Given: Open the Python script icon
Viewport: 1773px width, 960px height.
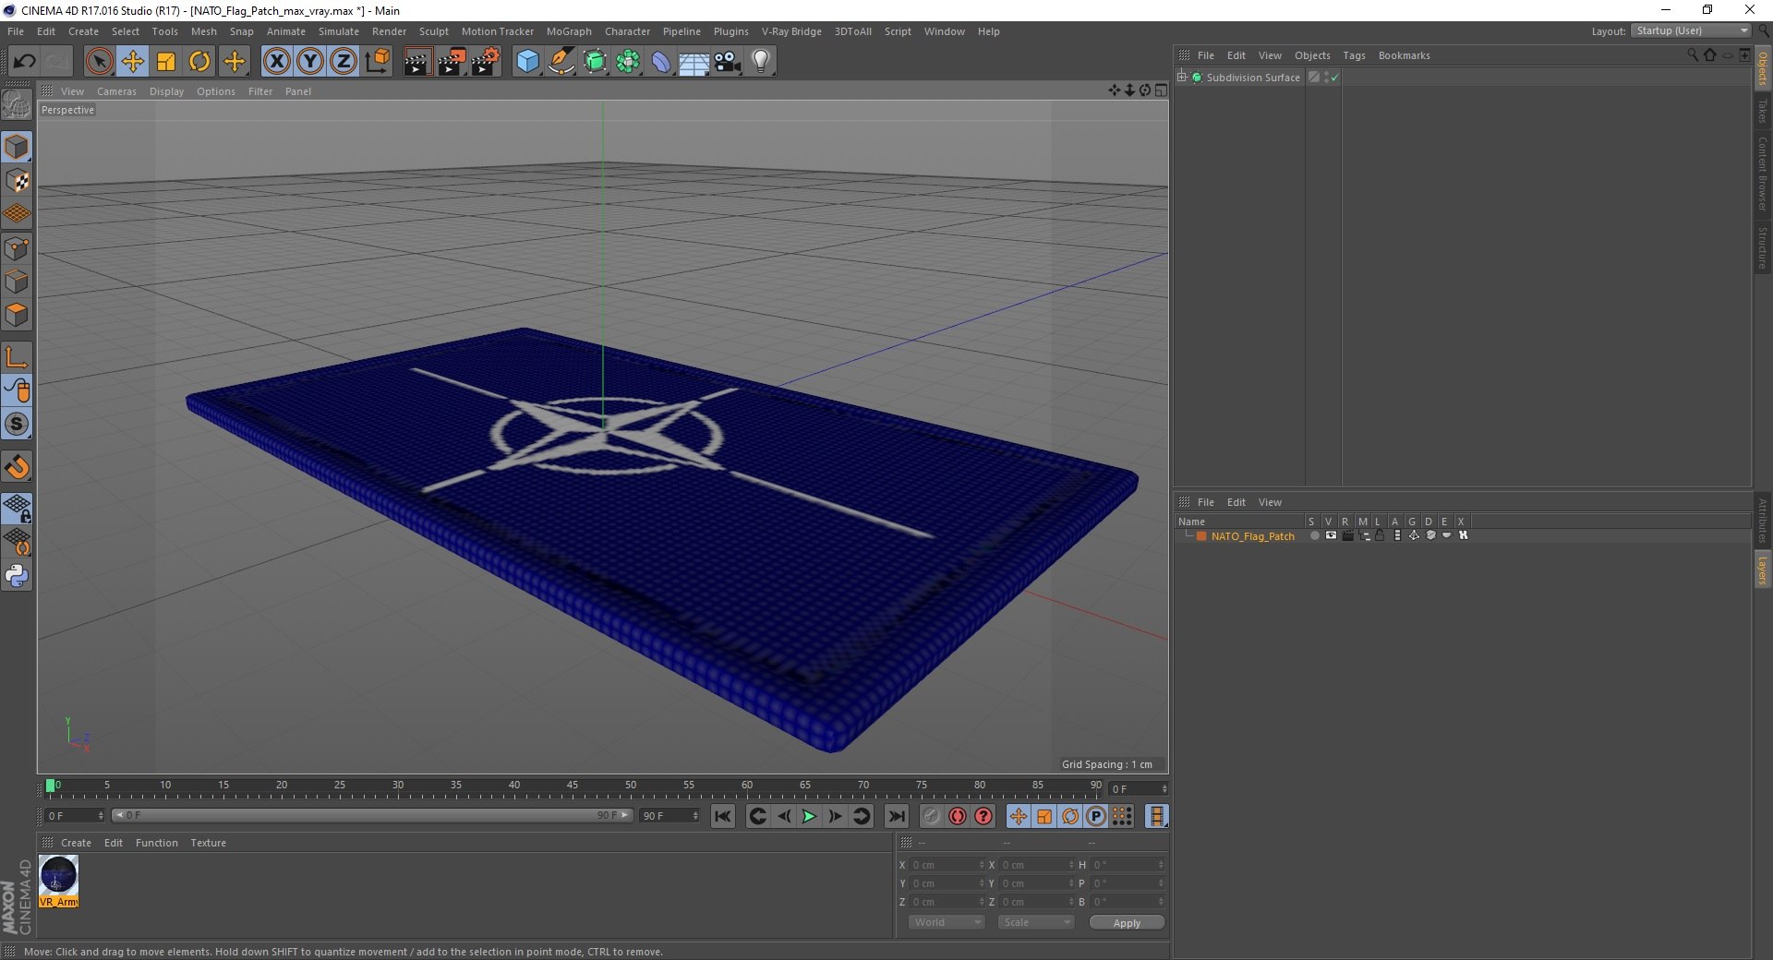Looking at the screenshot, I should (x=17, y=576).
